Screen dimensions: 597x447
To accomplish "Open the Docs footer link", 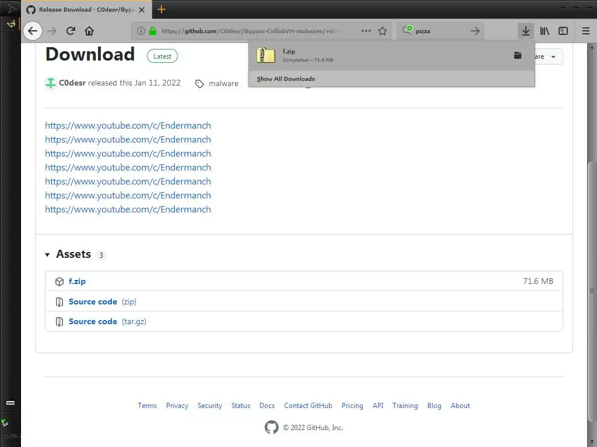I will tap(267, 406).
